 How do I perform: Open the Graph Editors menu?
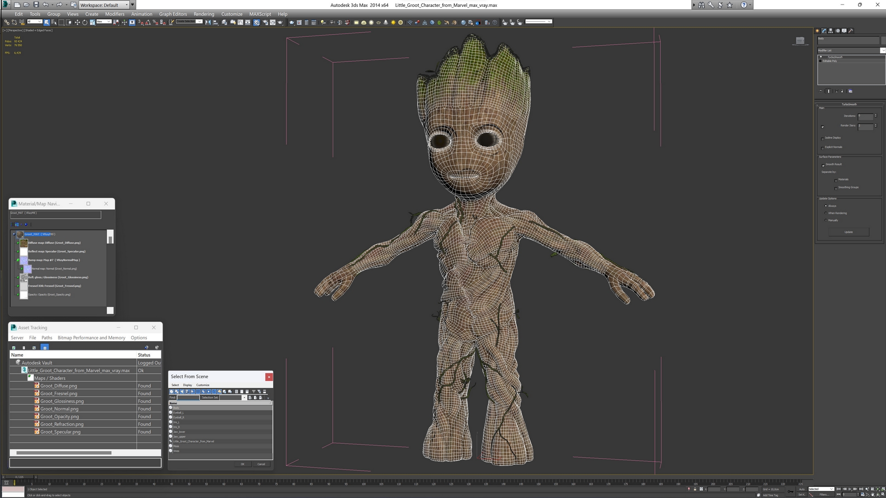(173, 14)
